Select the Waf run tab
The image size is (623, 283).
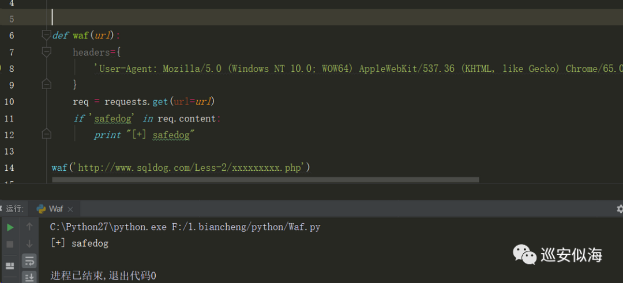[55, 209]
